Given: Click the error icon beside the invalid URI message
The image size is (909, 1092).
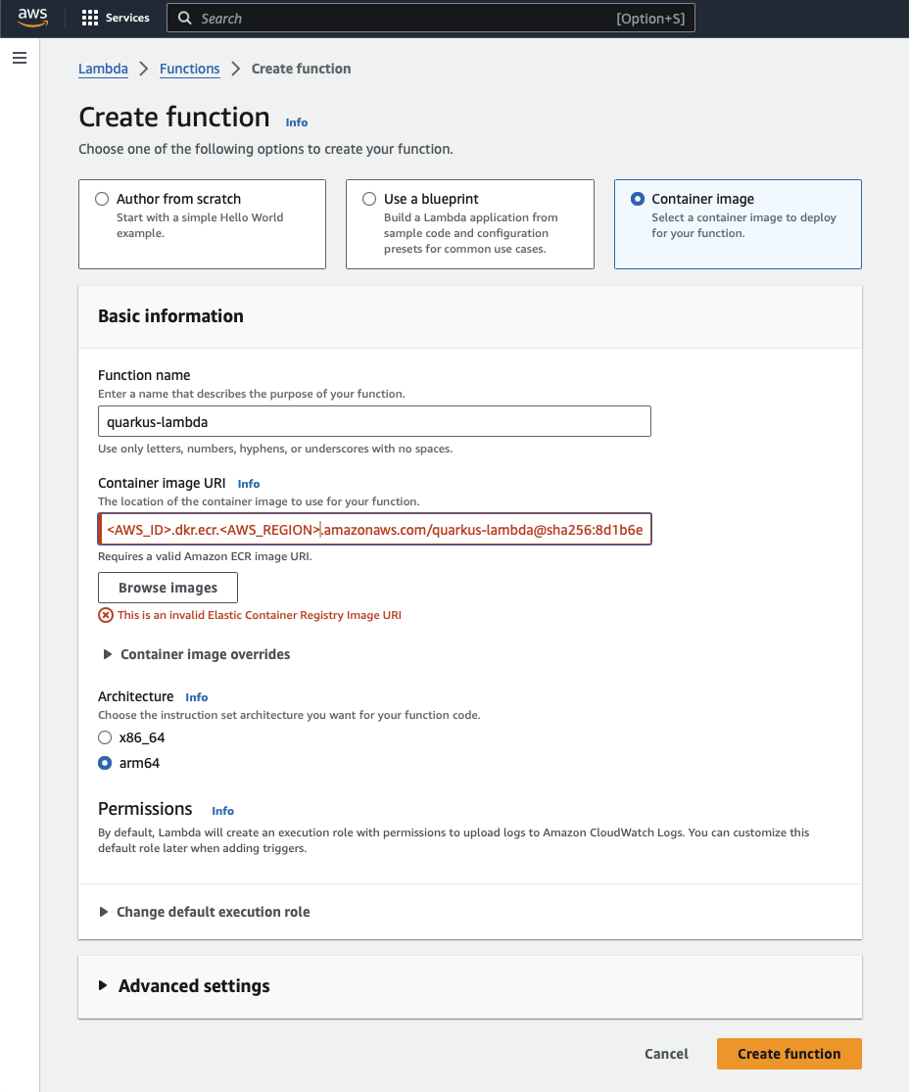Looking at the screenshot, I should (106, 615).
